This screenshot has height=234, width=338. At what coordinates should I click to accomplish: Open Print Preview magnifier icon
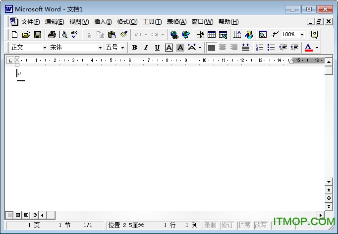tap(63, 35)
